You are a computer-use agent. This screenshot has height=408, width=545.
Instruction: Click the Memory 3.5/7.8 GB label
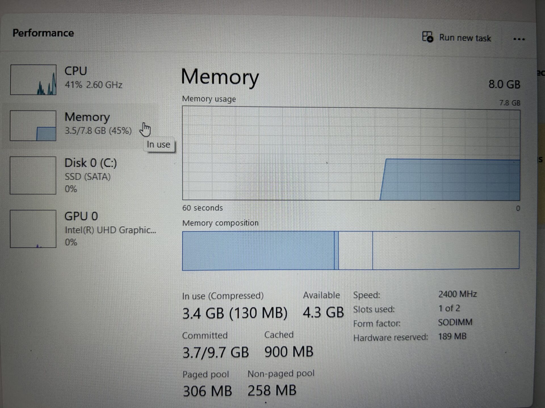click(x=98, y=131)
